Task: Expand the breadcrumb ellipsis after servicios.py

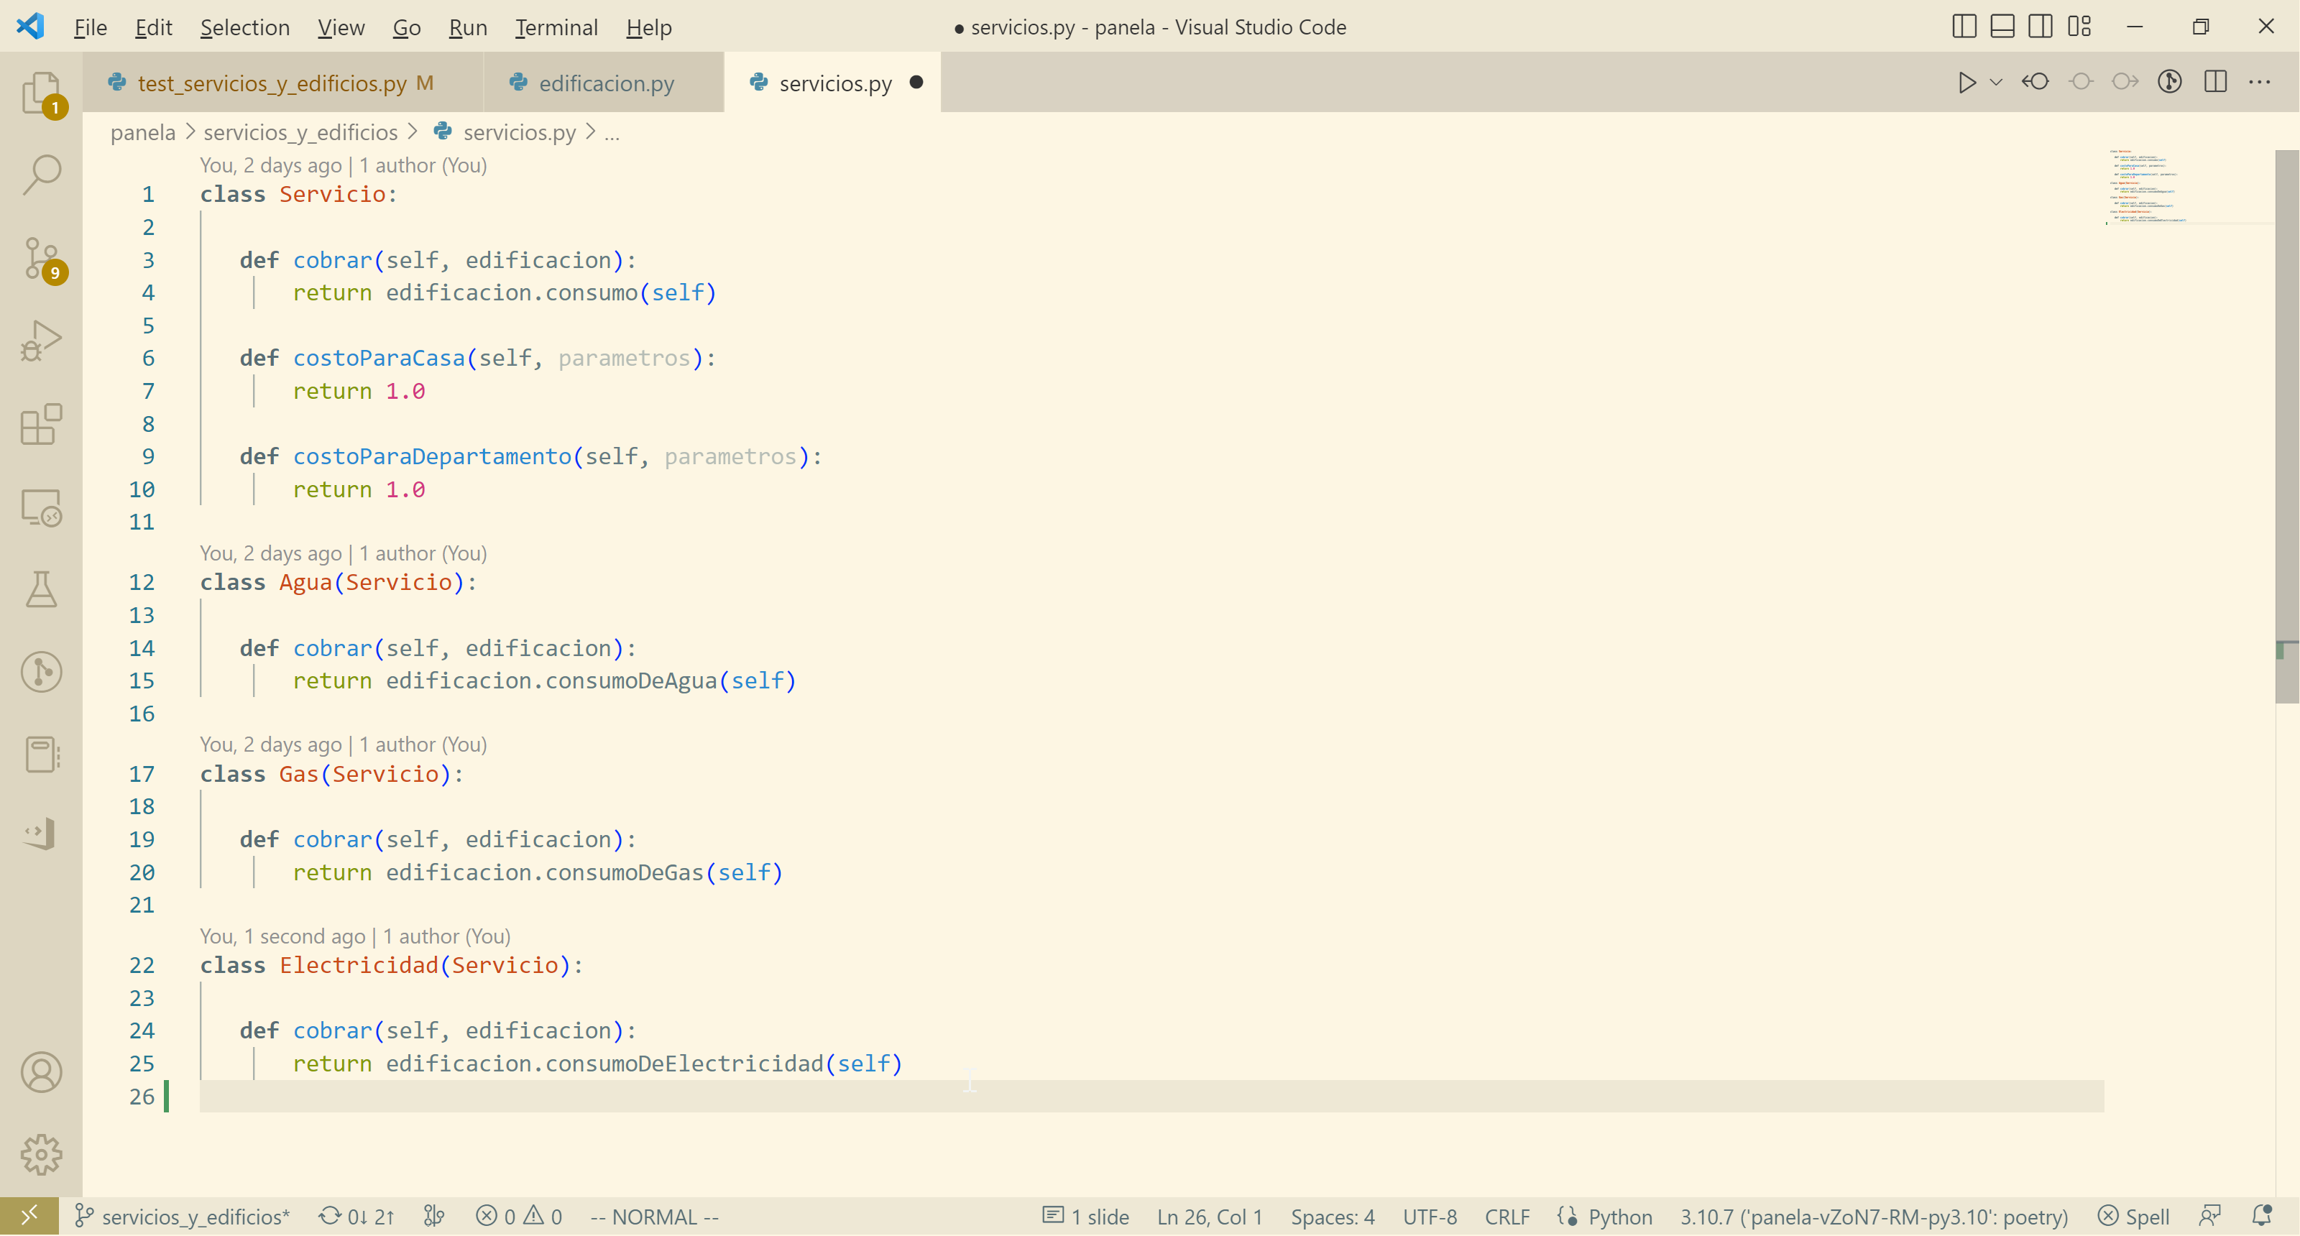Action: pyautogui.click(x=612, y=133)
